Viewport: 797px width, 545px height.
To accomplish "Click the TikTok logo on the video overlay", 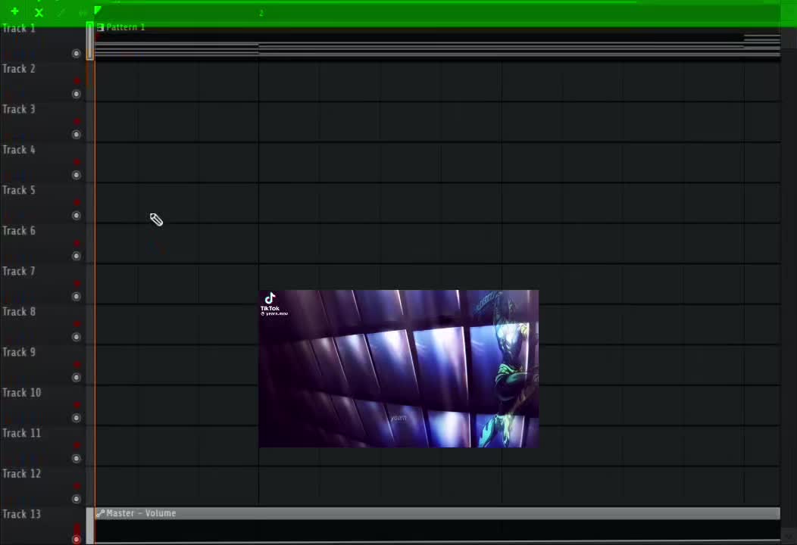I will click(270, 298).
